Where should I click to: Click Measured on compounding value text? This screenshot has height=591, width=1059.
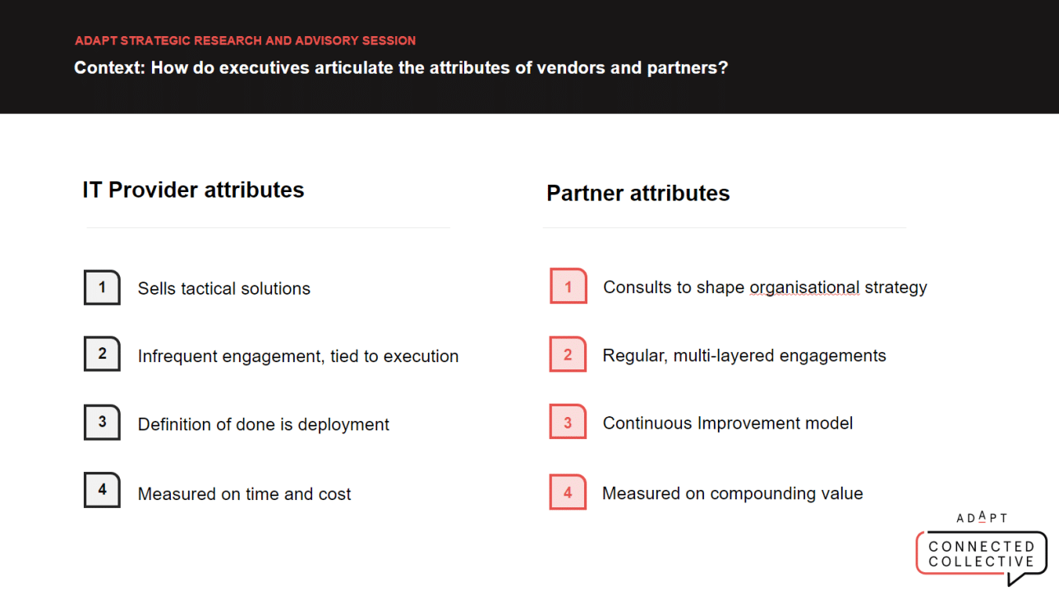pyautogui.click(x=733, y=493)
